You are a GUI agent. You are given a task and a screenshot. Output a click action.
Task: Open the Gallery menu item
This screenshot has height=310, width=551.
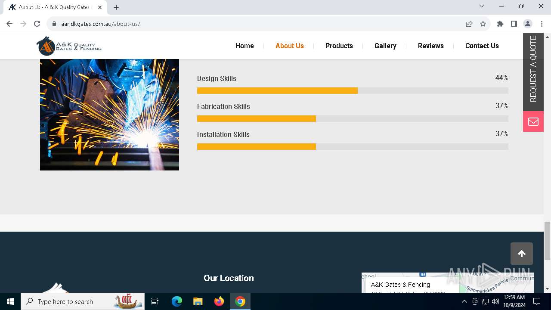[385, 46]
